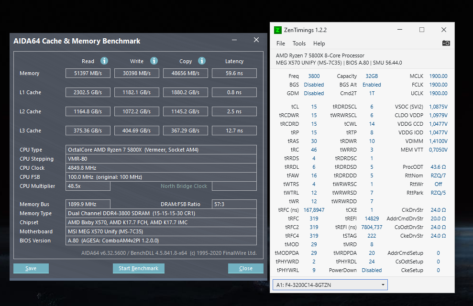This screenshot has height=306, width=473.
Task: Click the Chipset field AMD Bixby X570
Action: point(161,222)
